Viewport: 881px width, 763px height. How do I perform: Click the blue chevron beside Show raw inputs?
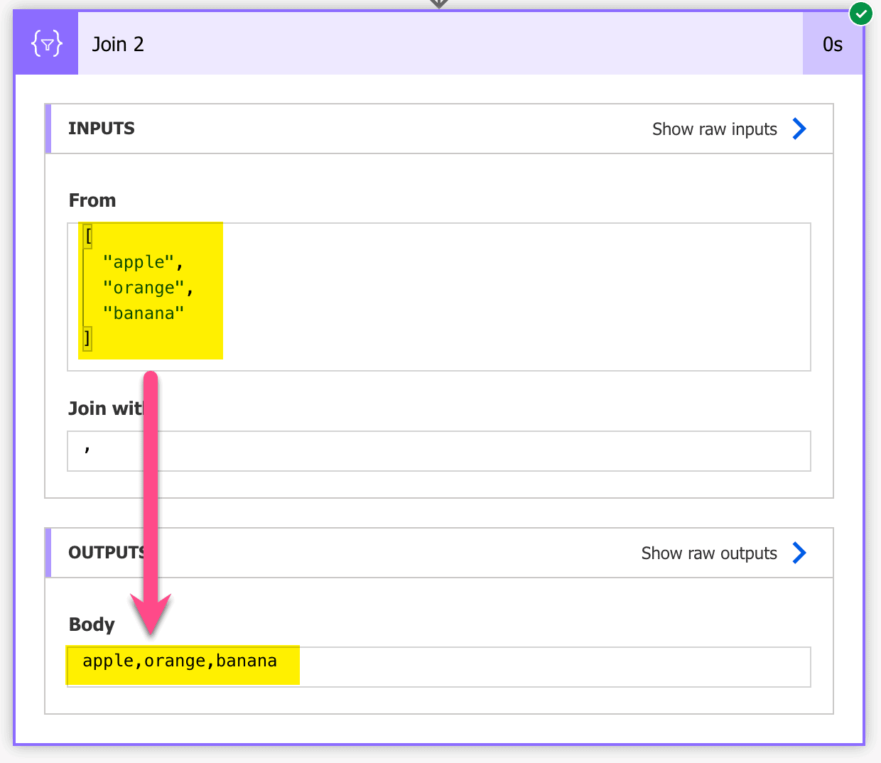[799, 129]
